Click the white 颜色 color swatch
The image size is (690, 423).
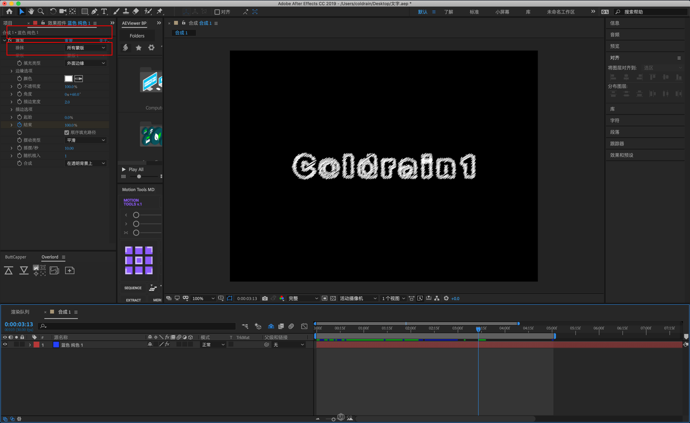[69, 79]
